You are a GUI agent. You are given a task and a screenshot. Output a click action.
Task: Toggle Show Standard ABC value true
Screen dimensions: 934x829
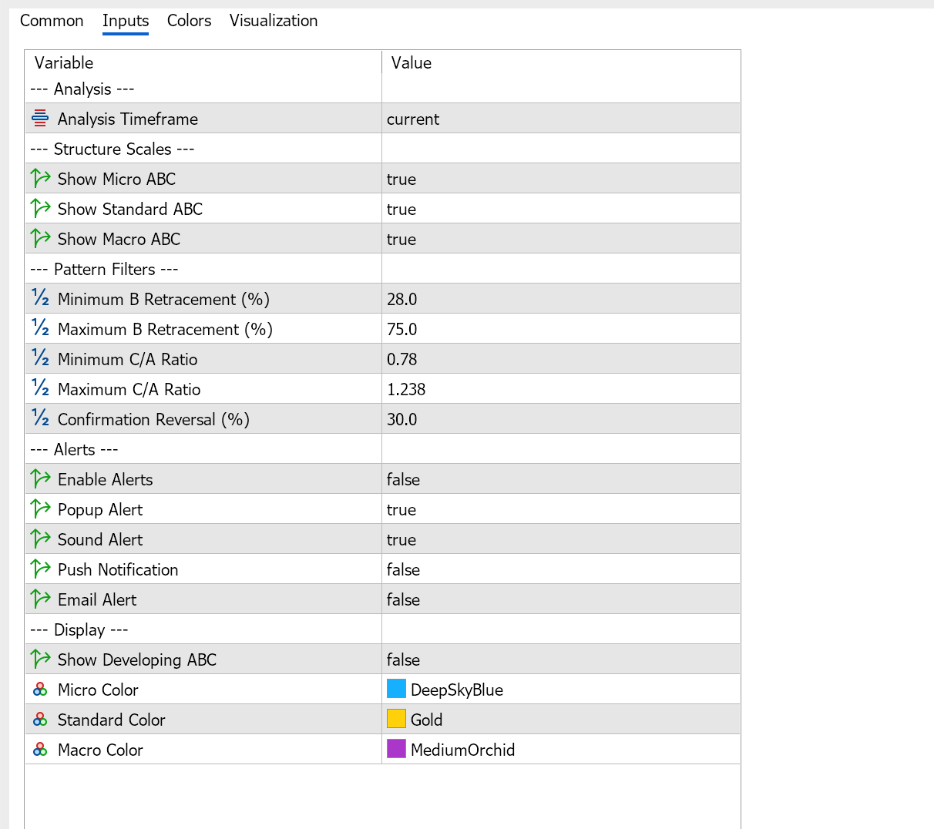(x=561, y=209)
